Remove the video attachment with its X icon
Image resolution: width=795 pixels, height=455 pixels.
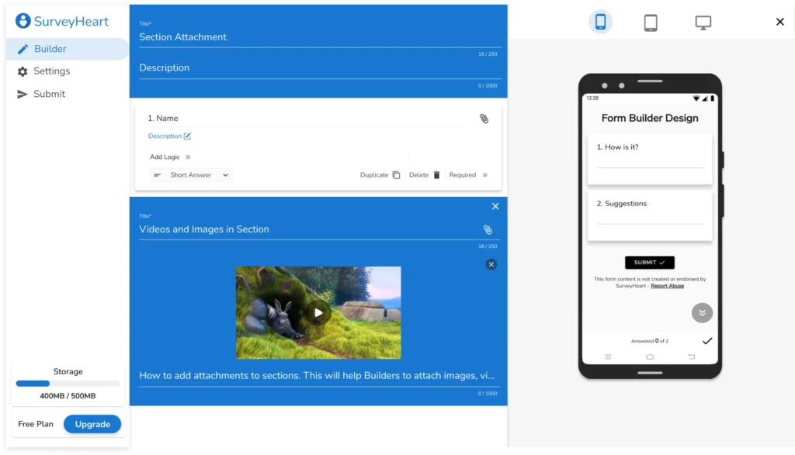point(491,264)
